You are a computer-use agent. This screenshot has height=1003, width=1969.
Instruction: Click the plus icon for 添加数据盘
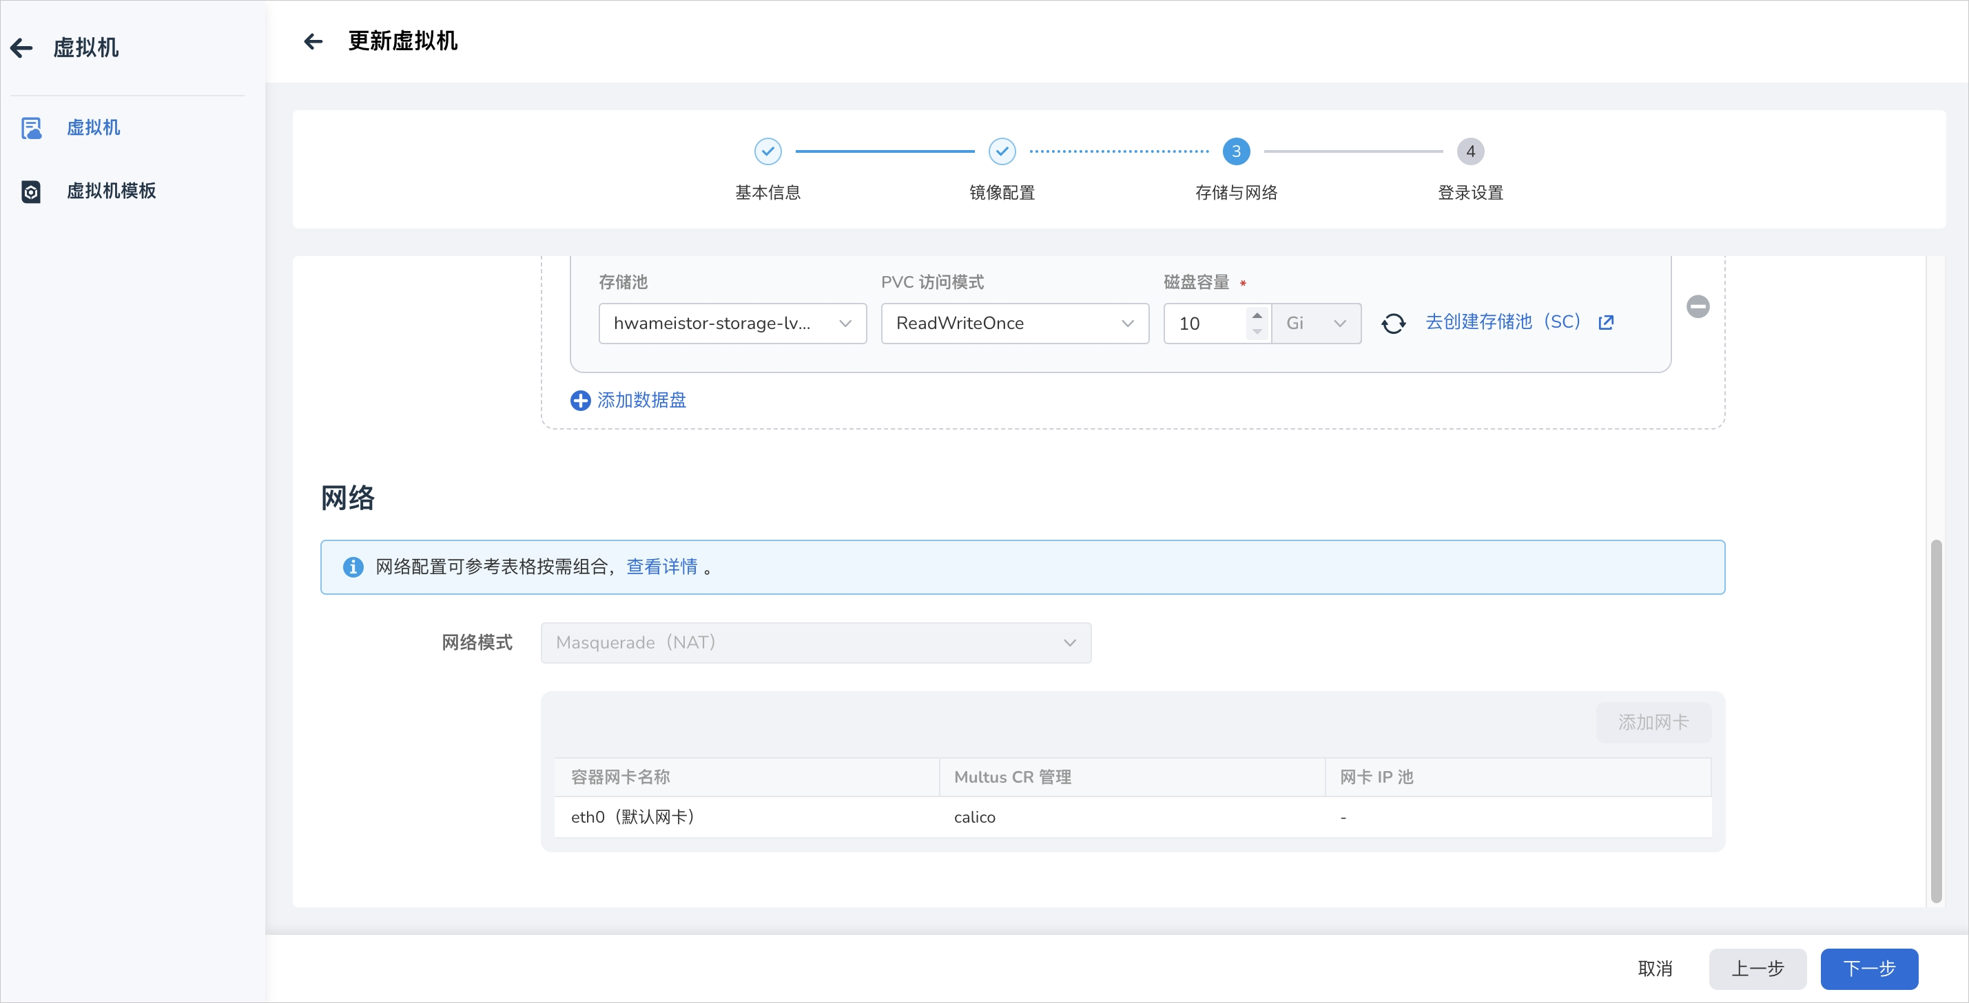pyautogui.click(x=580, y=400)
